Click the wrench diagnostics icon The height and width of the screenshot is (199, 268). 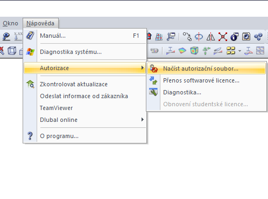coord(153,92)
